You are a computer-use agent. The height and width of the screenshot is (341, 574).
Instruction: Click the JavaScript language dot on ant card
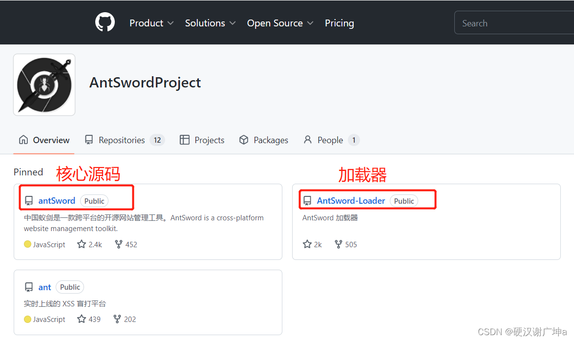27,320
